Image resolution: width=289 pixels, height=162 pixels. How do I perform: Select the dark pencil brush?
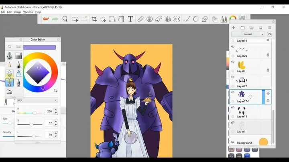[x=18, y=65]
